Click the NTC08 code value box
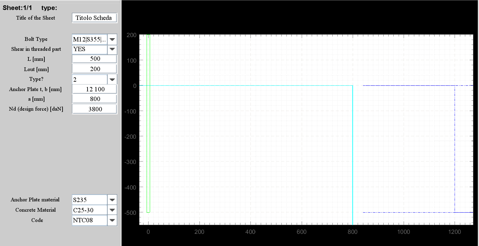The width and height of the screenshot is (479, 246). tap(90, 220)
